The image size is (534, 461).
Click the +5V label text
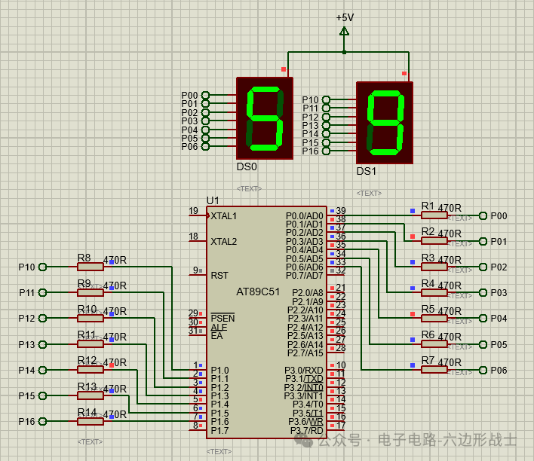click(345, 17)
